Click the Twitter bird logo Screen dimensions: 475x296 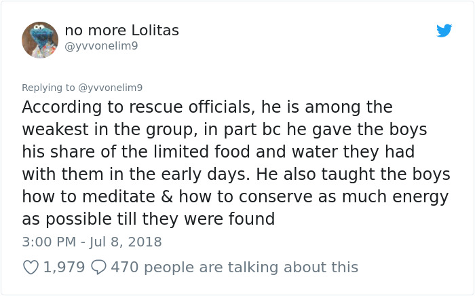tap(444, 31)
